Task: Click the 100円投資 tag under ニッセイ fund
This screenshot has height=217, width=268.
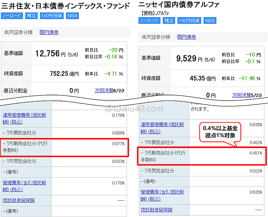Action: tap(189, 21)
